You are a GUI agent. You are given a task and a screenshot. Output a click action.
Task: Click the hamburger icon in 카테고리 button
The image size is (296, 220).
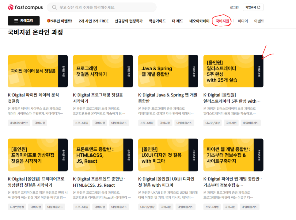[x=16, y=21]
